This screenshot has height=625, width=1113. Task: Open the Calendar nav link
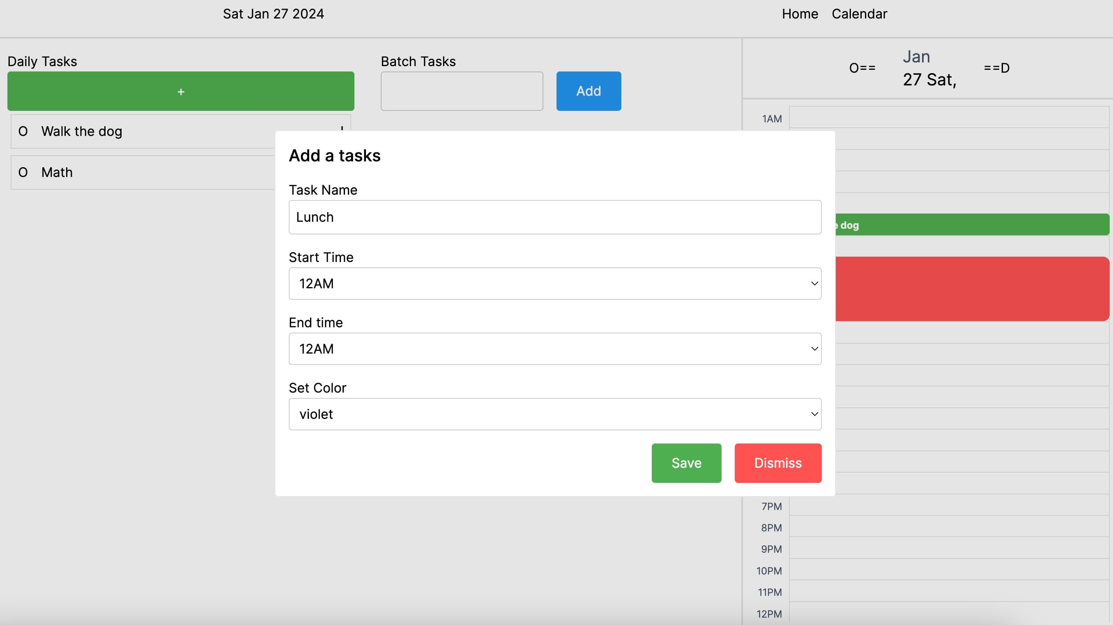coord(859,14)
